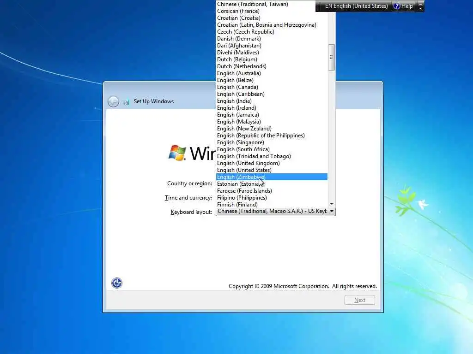Select English (Trinidad and Tobago)
Image resolution: width=473 pixels, height=354 pixels.
[x=272, y=156]
